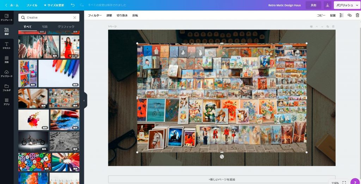Open the アップロード (Uploads) sidebar panel
The height and width of the screenshot is (184, 361).
(6, 74)
